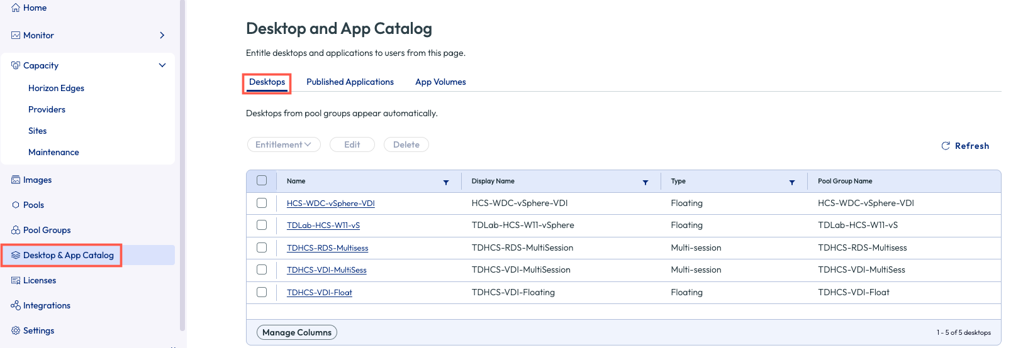This screenshot has height=348, width=1011.
Task: Switch to the Published Applications tab
Action: [x=350, y=82]
